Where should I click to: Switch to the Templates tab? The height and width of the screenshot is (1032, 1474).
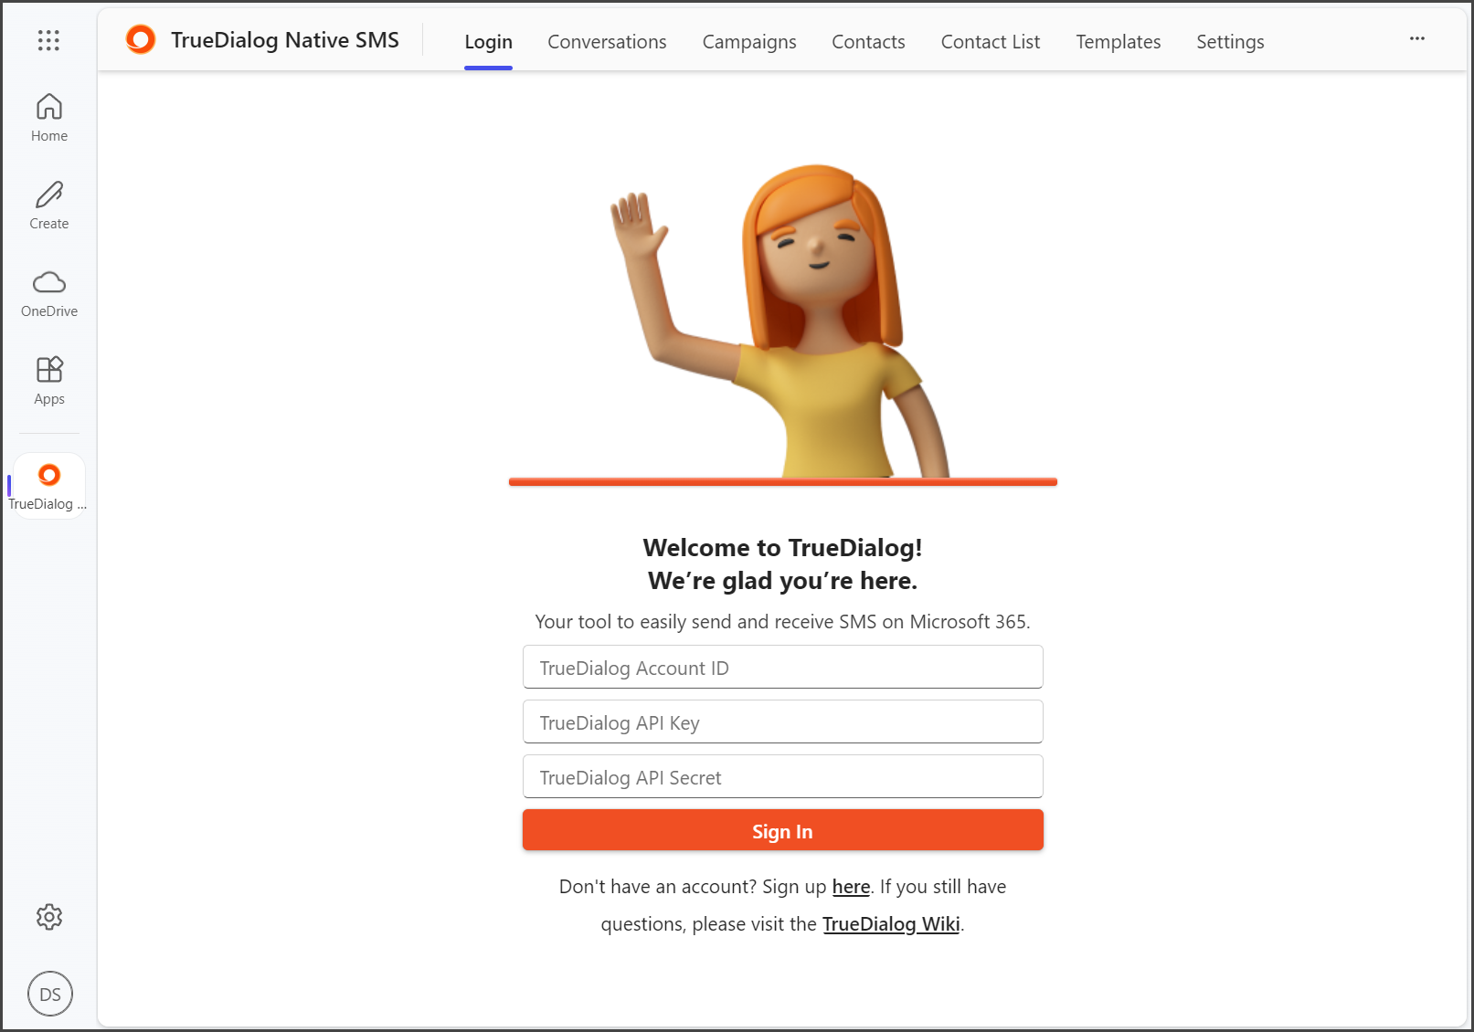[1118, 42]
